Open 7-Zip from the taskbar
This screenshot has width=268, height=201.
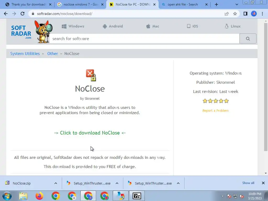[x=137, y=196]
